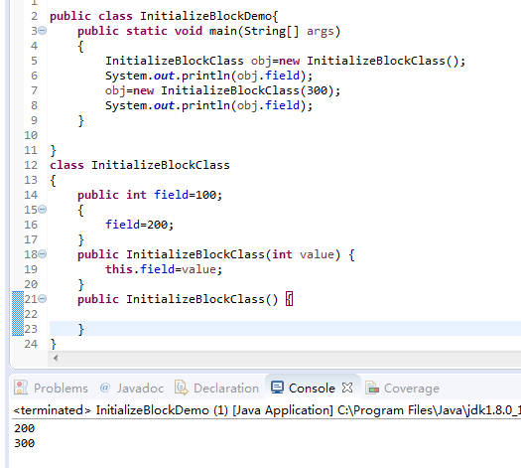Click the Problems tab icon
The height and width of the screenshot is (468, 521).
[21, 388]
